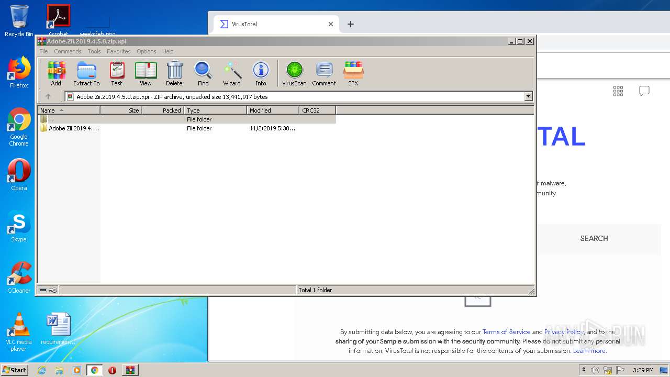The width and height of the screenshot is (670, 377).
Task: Open the Recycle Bin desktop icon
Action: (x=19, y=21)
